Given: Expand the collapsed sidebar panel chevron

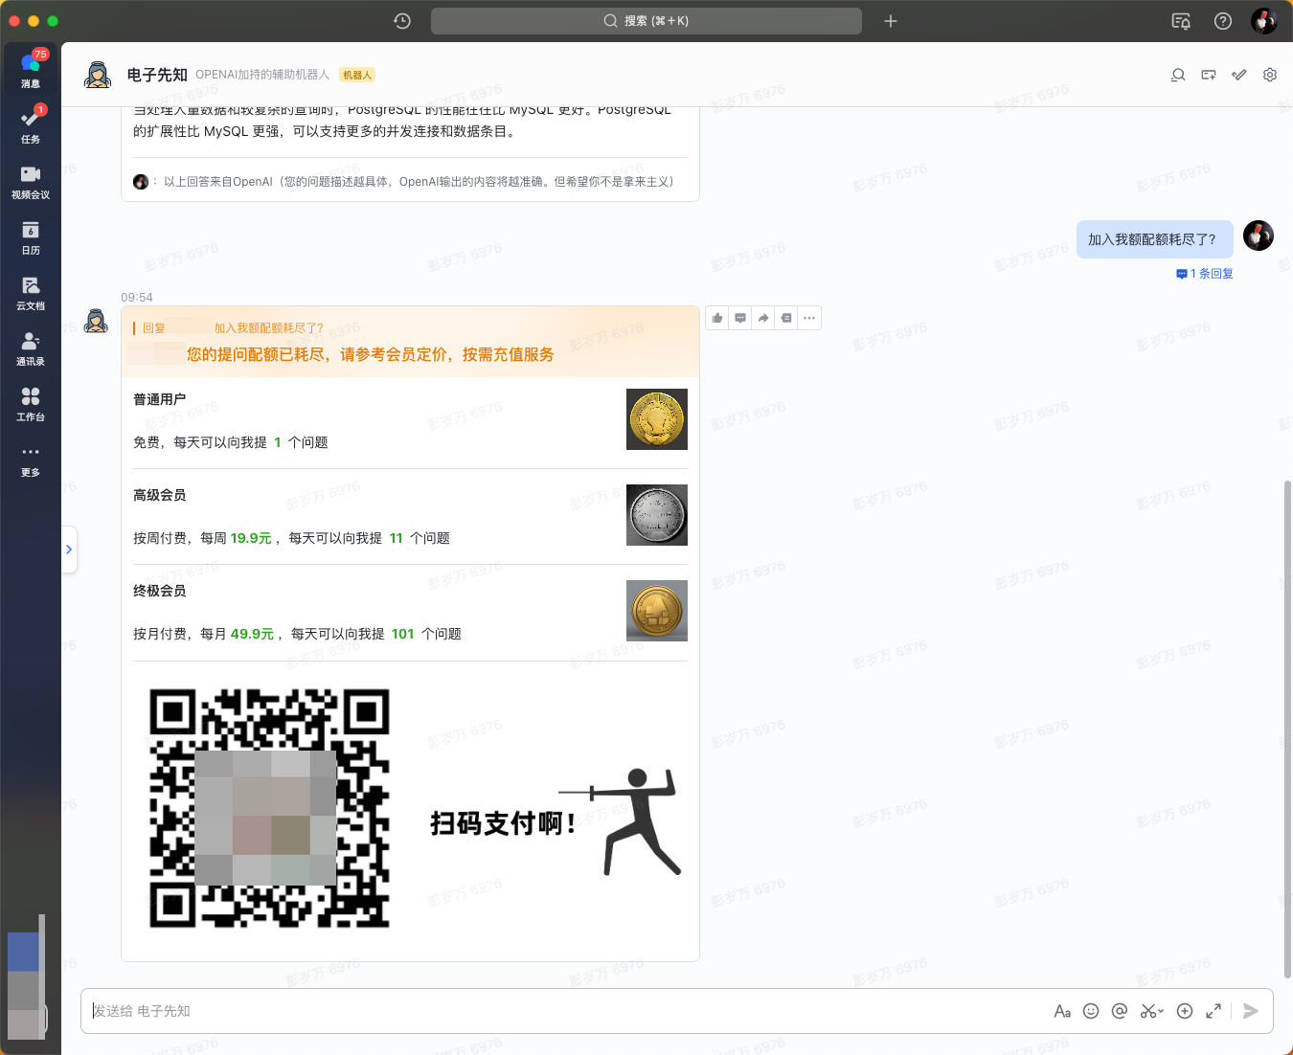Looking at the screenshot, I should point(69,550).
